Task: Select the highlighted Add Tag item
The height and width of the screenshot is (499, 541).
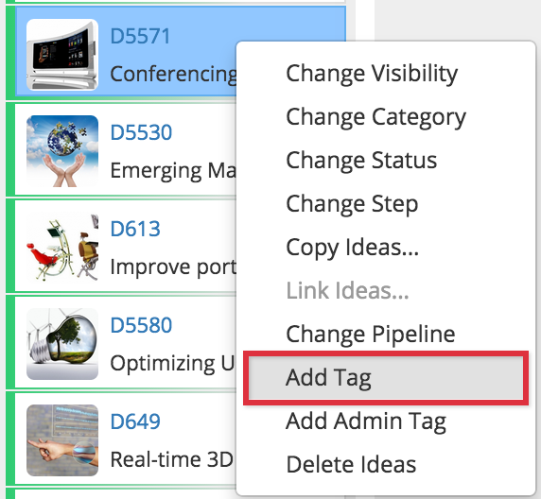Action: pos(385,378)
